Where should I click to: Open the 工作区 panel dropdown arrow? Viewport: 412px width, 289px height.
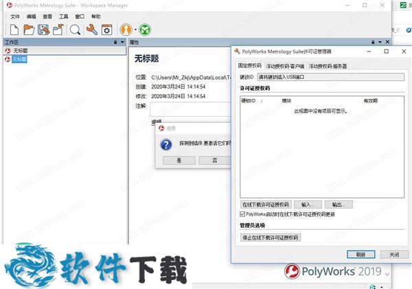(122, 42)
